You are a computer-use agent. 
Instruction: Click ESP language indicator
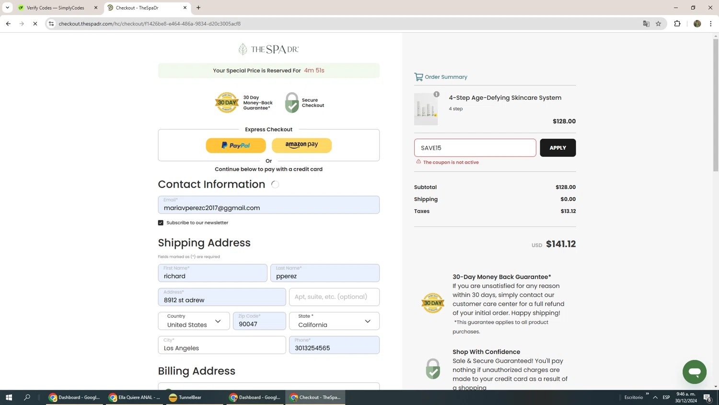[666, 397]
